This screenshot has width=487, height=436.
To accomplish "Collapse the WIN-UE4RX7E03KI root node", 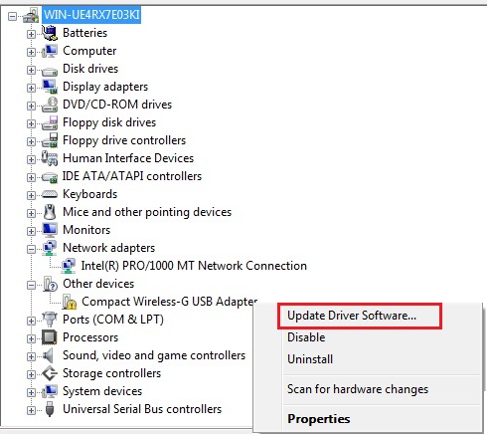I will [13, 16].
